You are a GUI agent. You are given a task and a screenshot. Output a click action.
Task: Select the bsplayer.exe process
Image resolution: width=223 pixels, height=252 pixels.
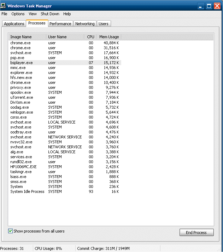pos(65,63)
